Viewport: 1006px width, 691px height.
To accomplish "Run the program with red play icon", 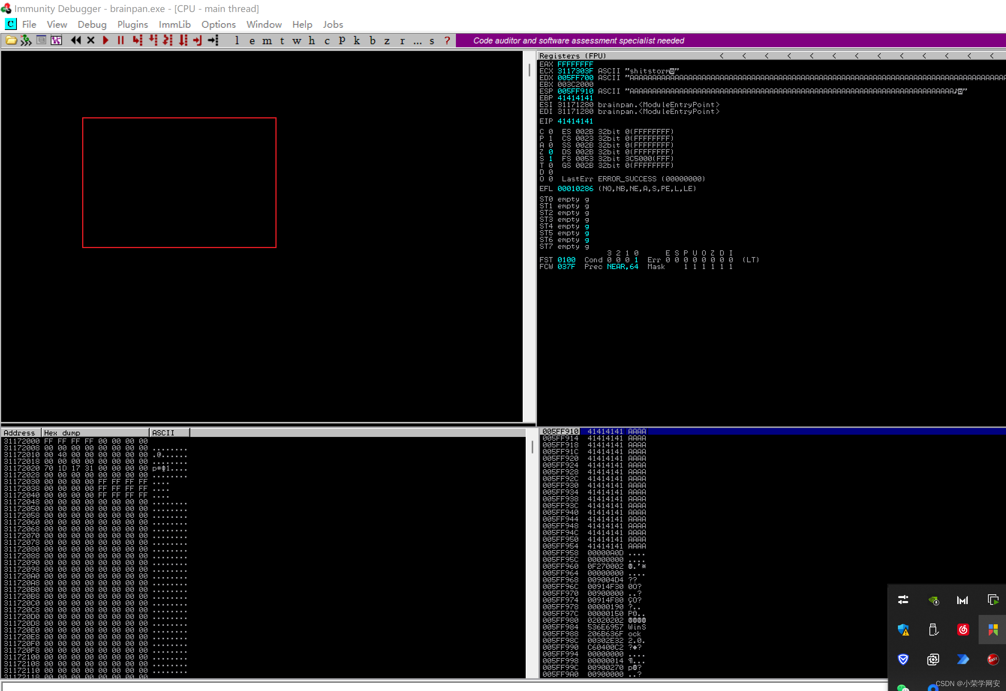I will [105, 40].
